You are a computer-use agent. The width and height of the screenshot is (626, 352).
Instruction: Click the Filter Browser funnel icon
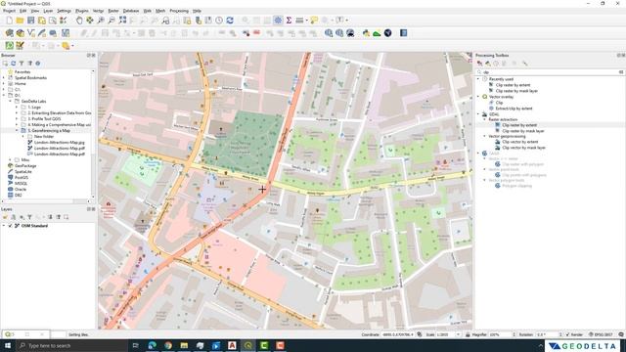click(x=22, y=64)
